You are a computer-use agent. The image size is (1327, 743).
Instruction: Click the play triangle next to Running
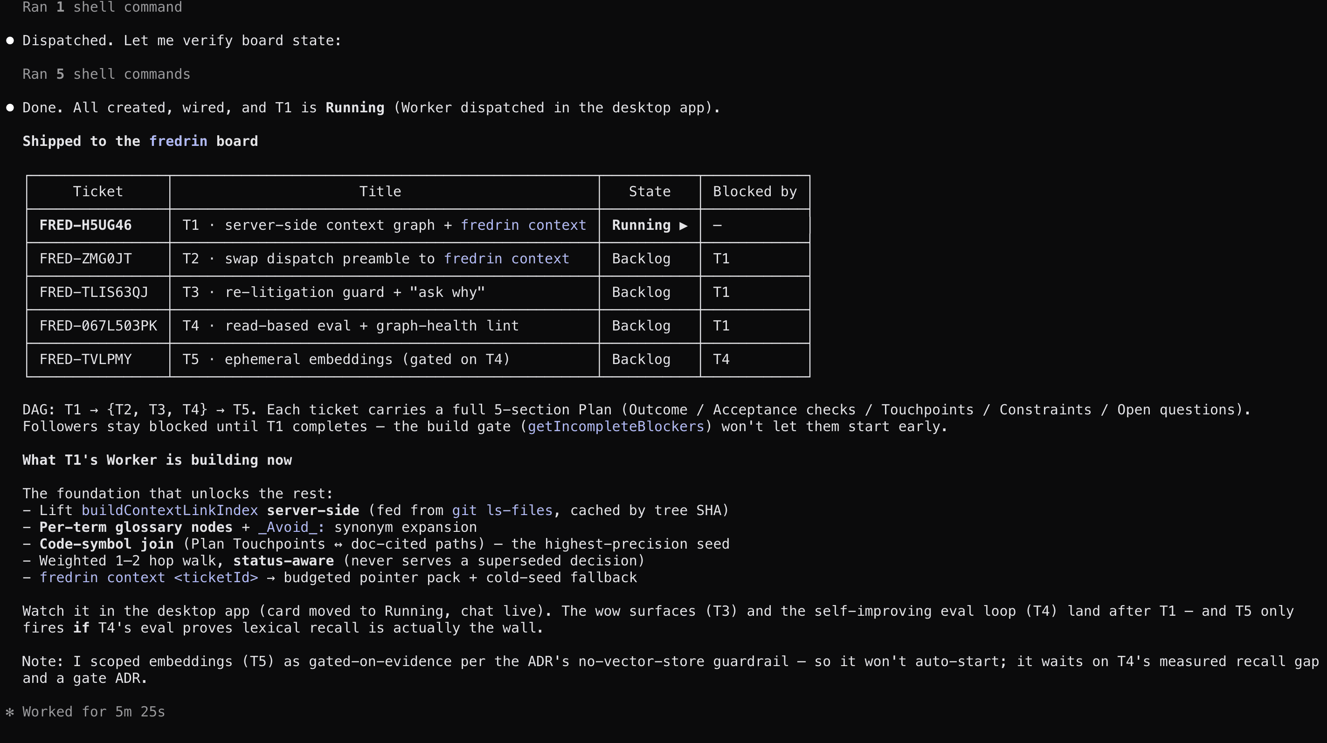point(683,226)
